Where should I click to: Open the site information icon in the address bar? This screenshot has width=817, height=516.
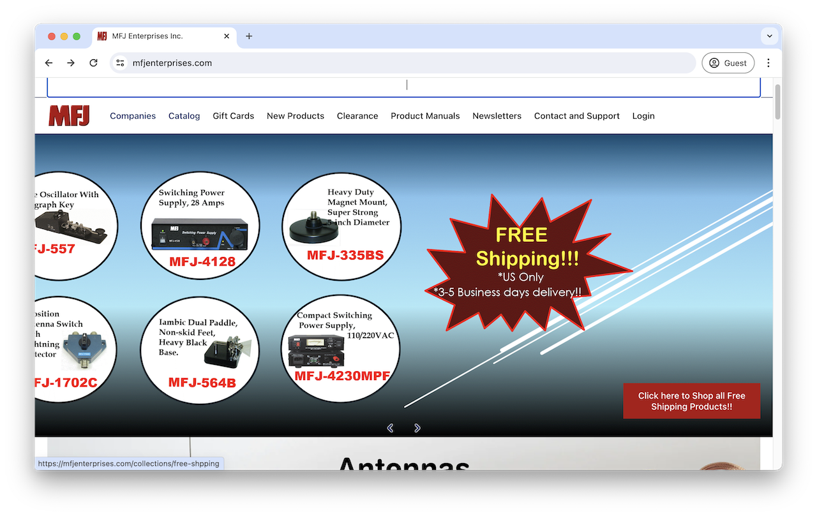tap(121, 63)
